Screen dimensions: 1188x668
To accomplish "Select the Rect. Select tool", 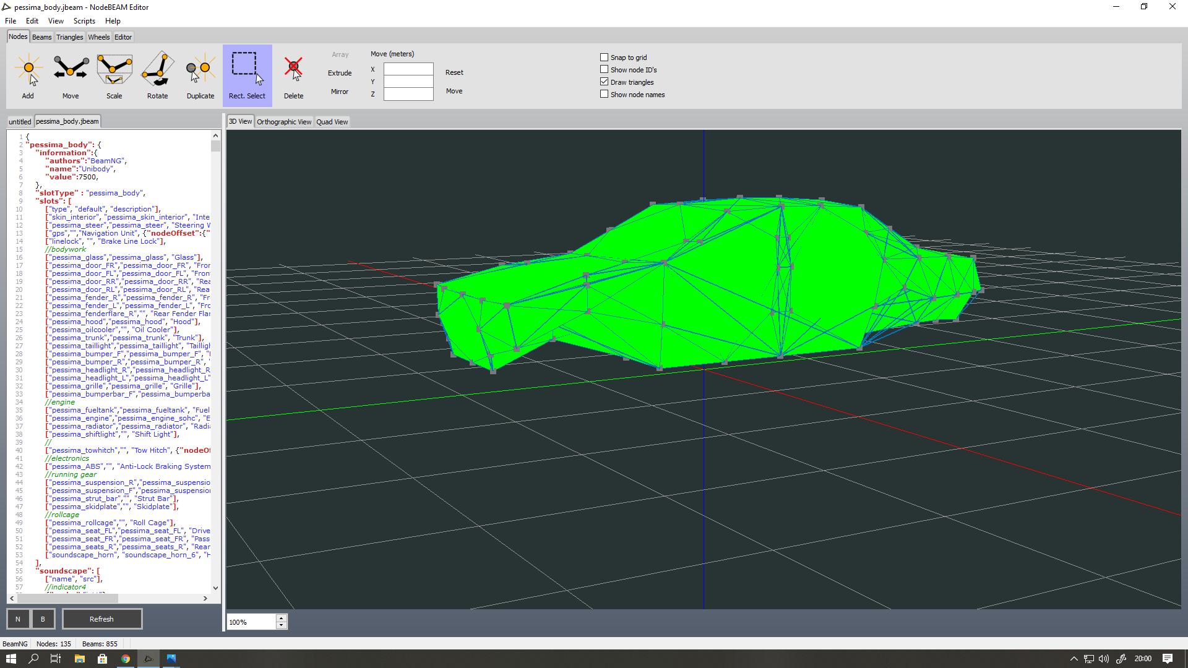I will tap(247, 75).
